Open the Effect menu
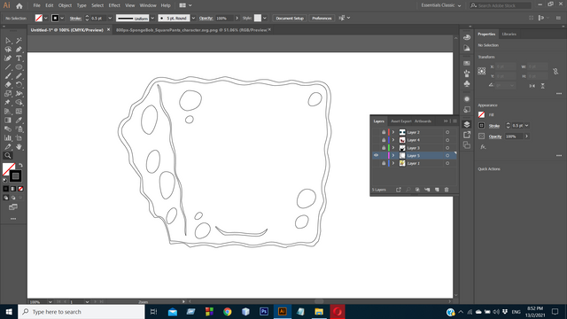Screen dimensions: 567x319 coord(114,5)
